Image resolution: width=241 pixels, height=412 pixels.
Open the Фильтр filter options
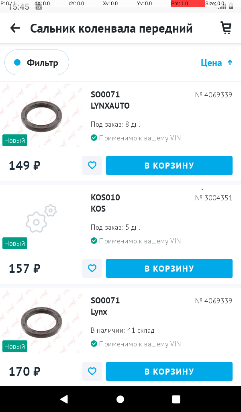pos(37,62)
